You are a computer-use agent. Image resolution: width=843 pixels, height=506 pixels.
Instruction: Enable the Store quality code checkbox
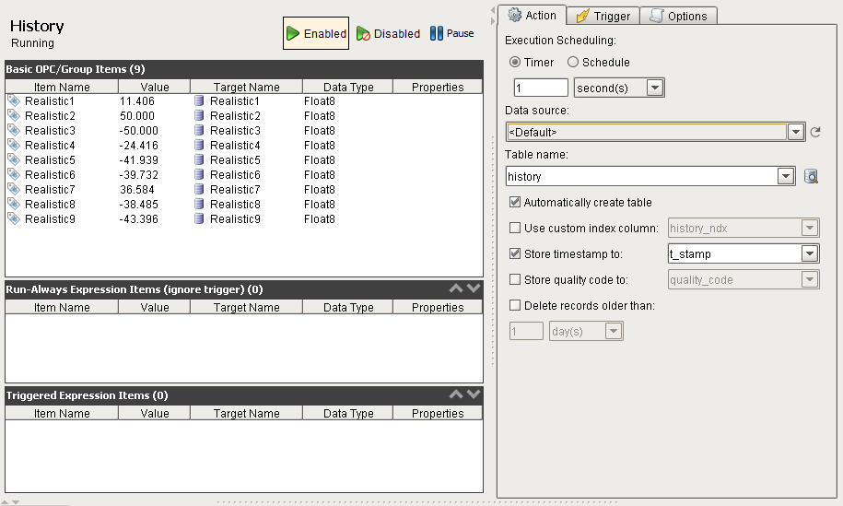pyautogui.click(x=516, y=279)
